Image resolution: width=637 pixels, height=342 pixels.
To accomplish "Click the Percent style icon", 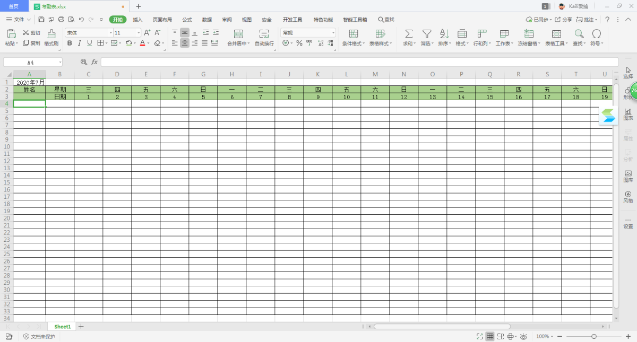I will (x=299, y=43).
